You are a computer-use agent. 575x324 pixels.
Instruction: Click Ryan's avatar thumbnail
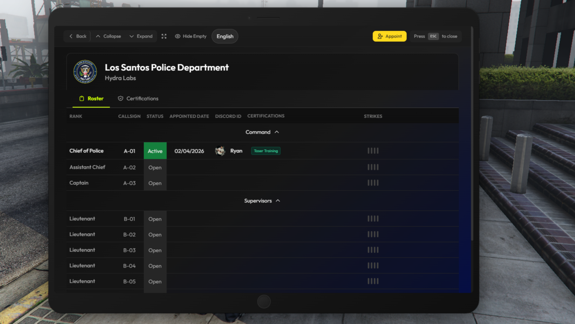(220, 150)
